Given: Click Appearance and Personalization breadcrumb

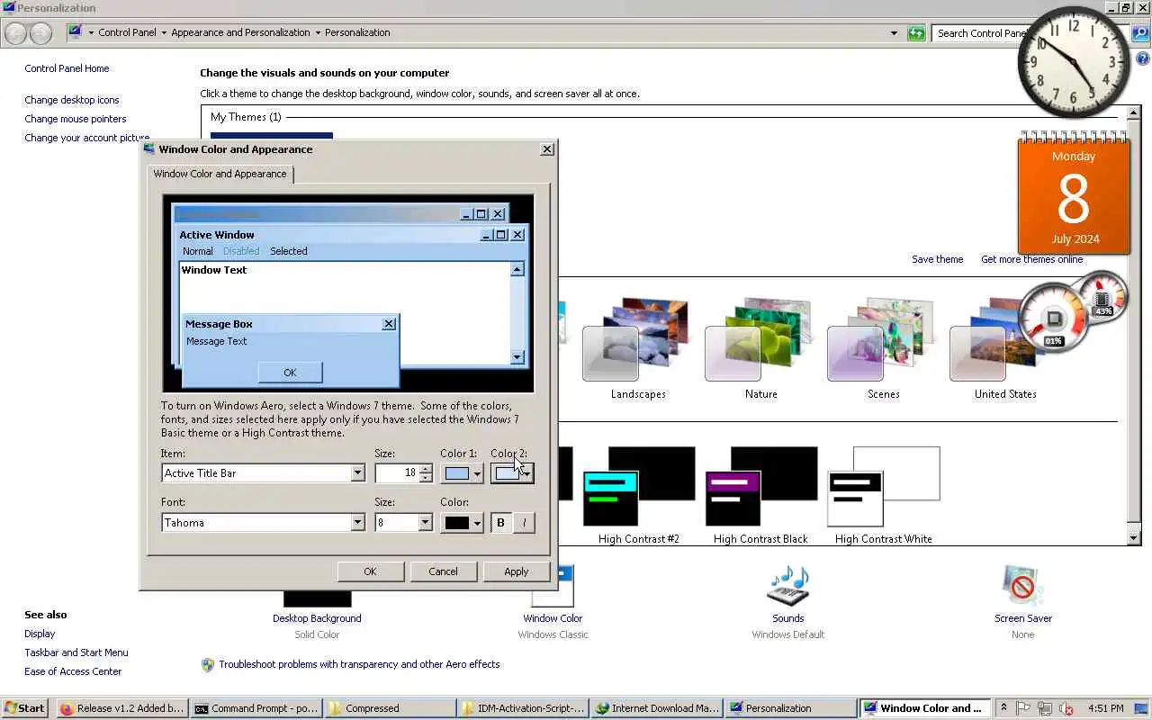Looking at the screenshot, I should click(x=240, y=32).
